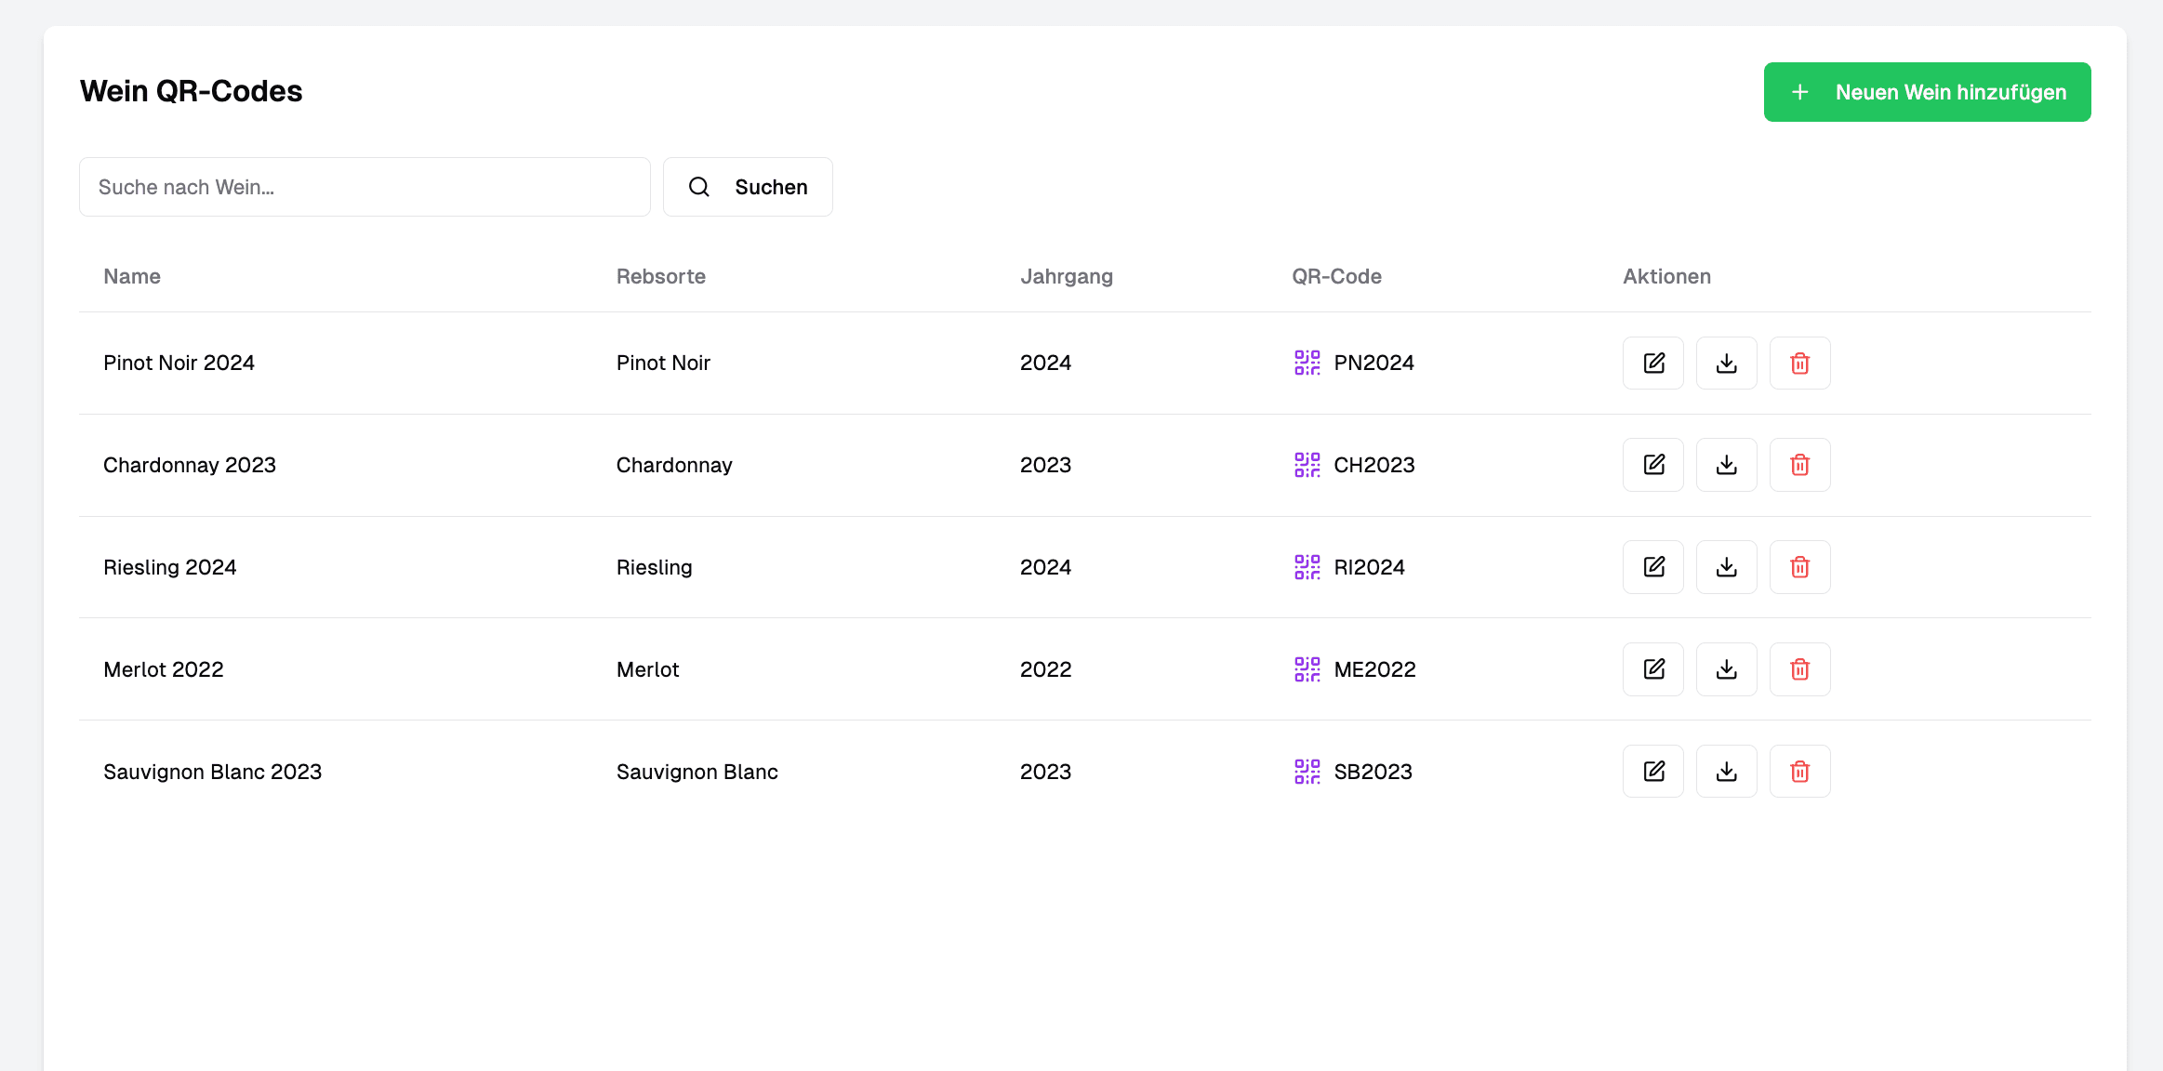Screen dimensions: 2163x1071
Task: Download QR code for Sauvignon Blanc 2023
Action: (x=1727, y=772)
